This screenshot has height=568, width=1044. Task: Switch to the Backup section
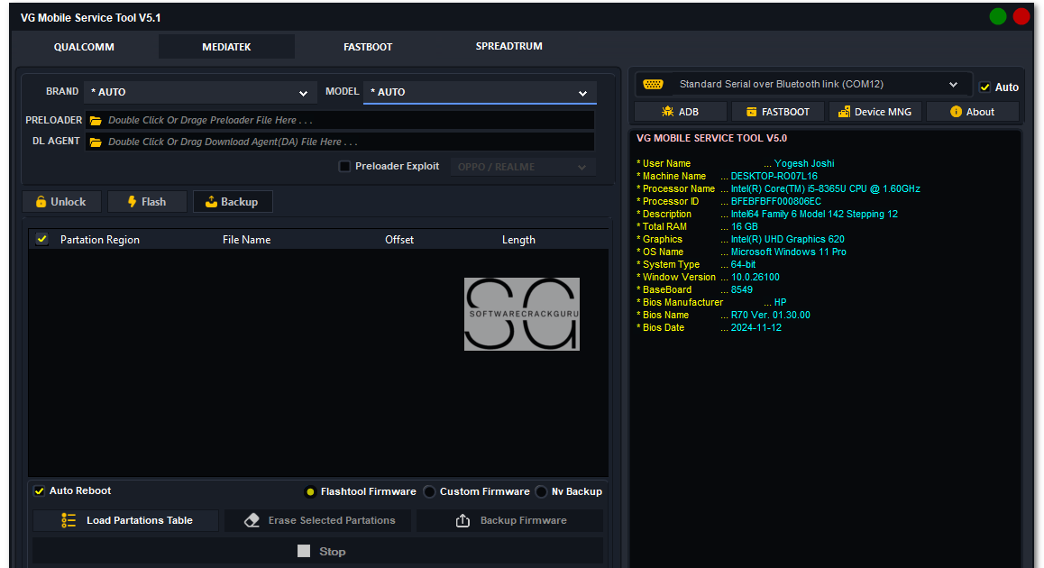click(x=233, y=202)
